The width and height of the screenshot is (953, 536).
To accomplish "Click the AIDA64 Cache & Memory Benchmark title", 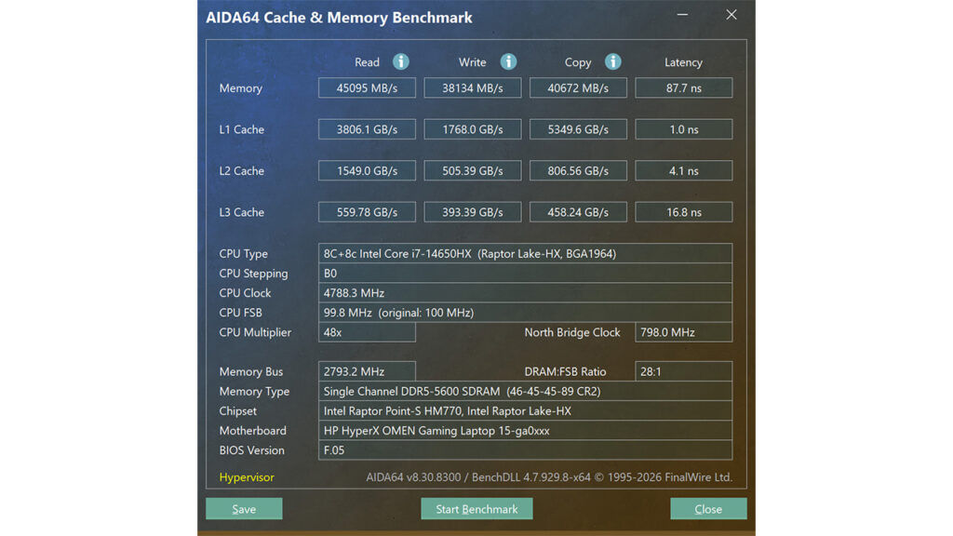I will click(x=339, y=17).
